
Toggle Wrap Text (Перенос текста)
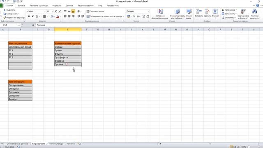pyautogui.click(x=95, y=11)
